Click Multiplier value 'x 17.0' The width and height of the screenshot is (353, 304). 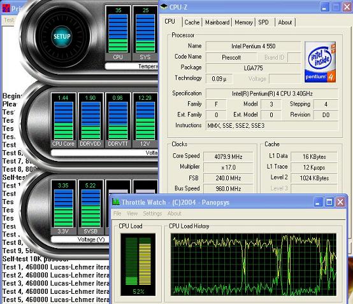coord(228,167)
